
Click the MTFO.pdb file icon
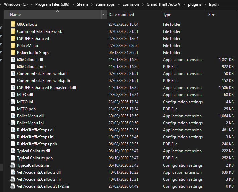[13, 109]
